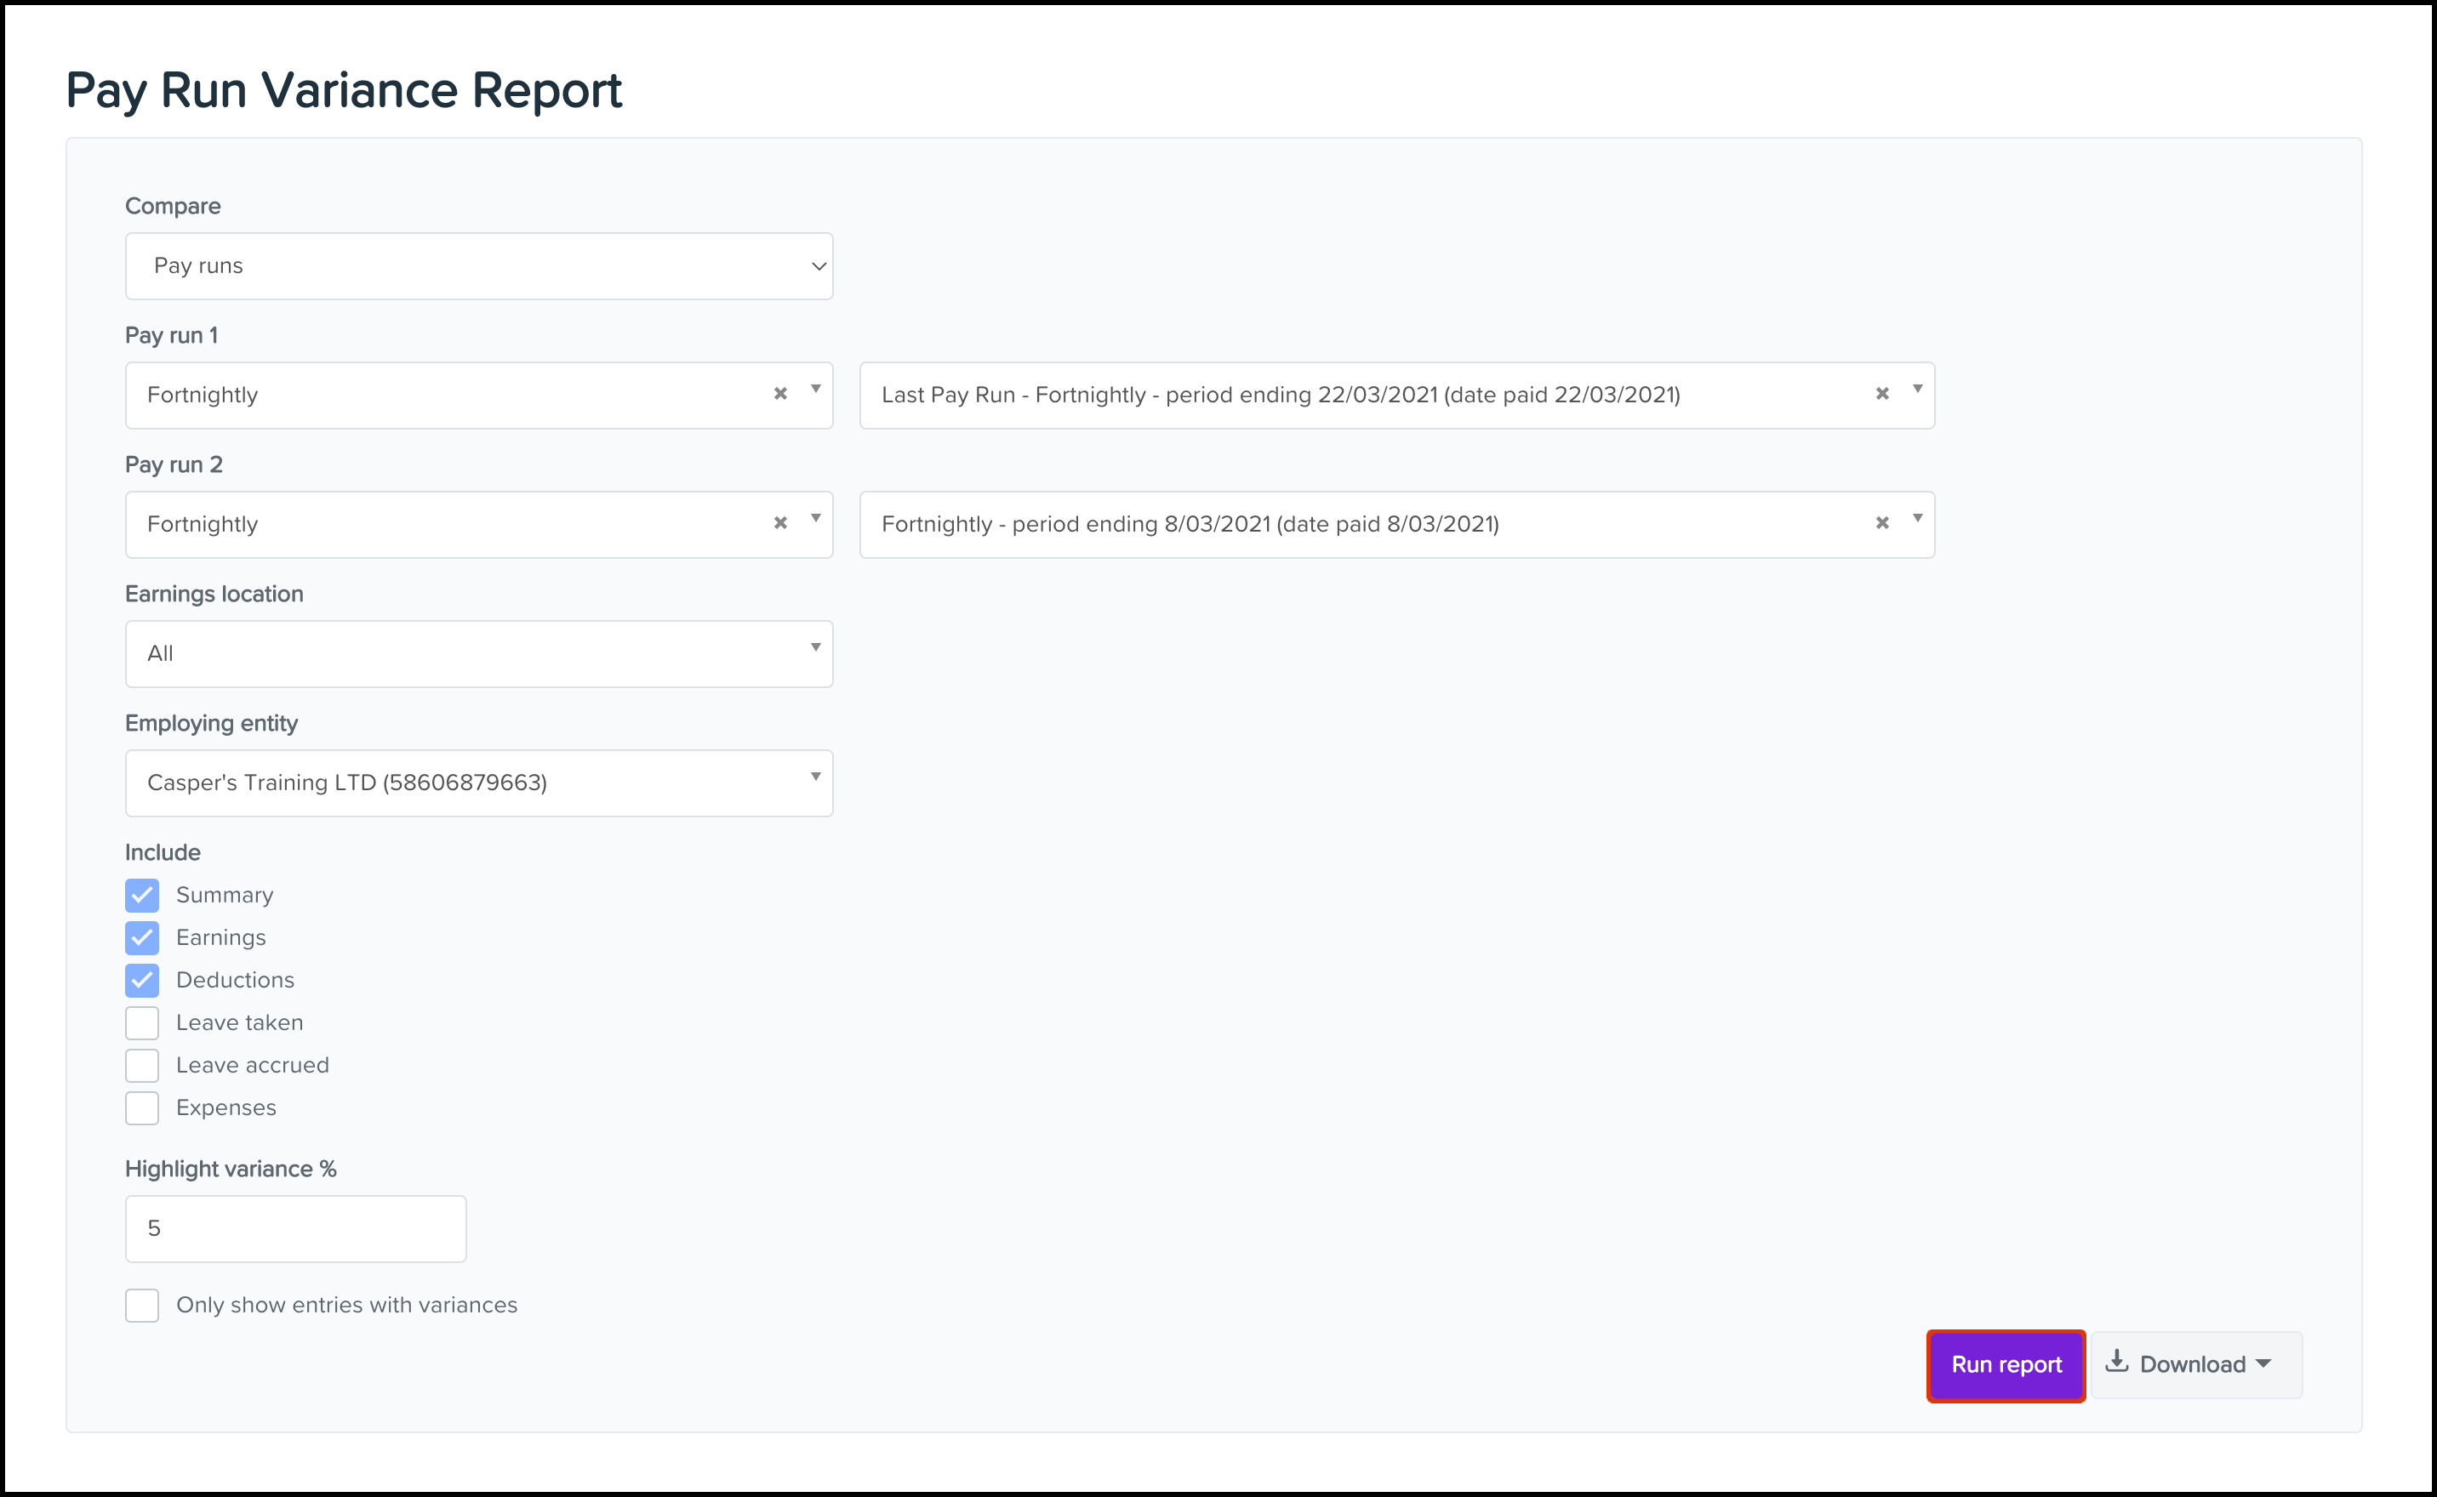Clear the period ending 8/03/2021 selection

pos(1881,523)
